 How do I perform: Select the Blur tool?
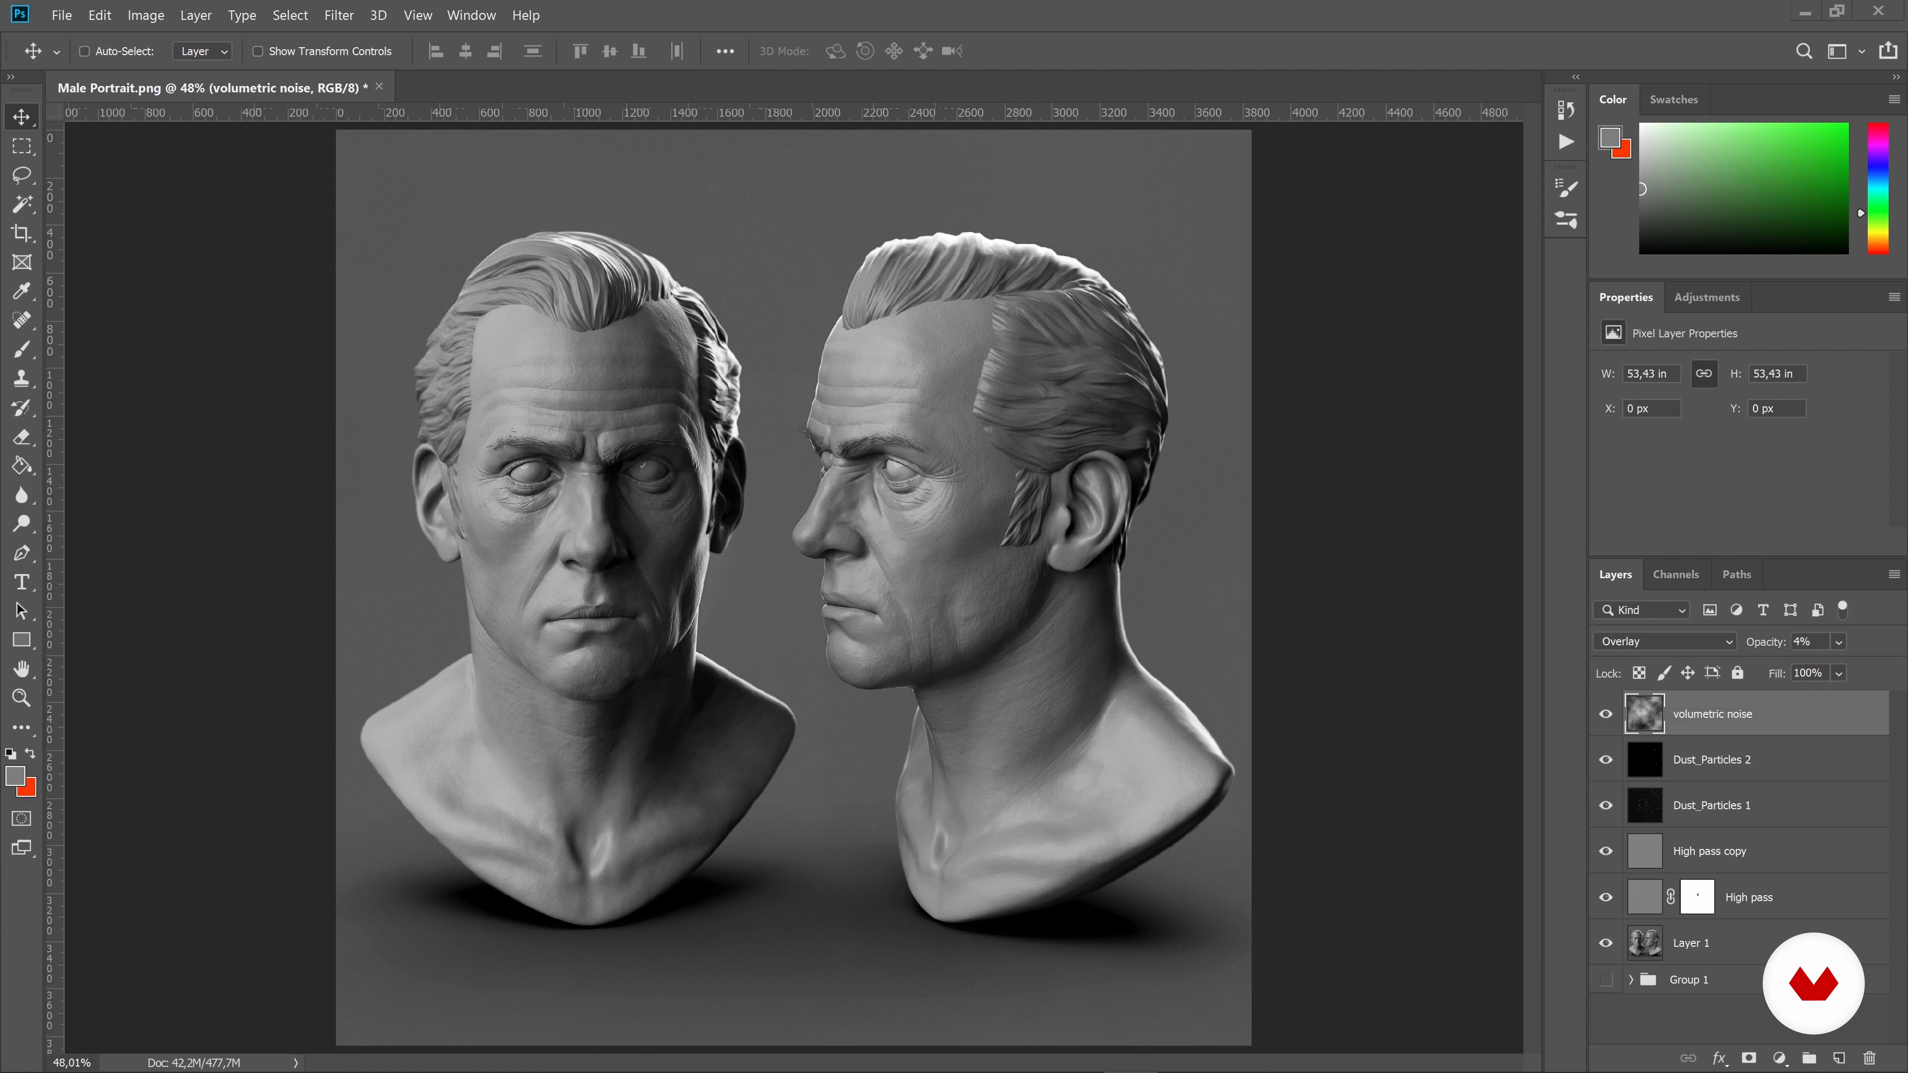click(21, 495)
